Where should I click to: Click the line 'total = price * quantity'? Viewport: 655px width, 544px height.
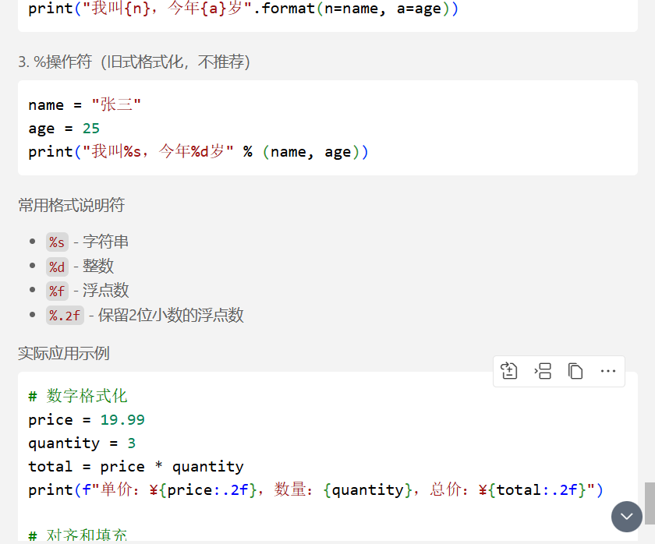coord(136,466)
